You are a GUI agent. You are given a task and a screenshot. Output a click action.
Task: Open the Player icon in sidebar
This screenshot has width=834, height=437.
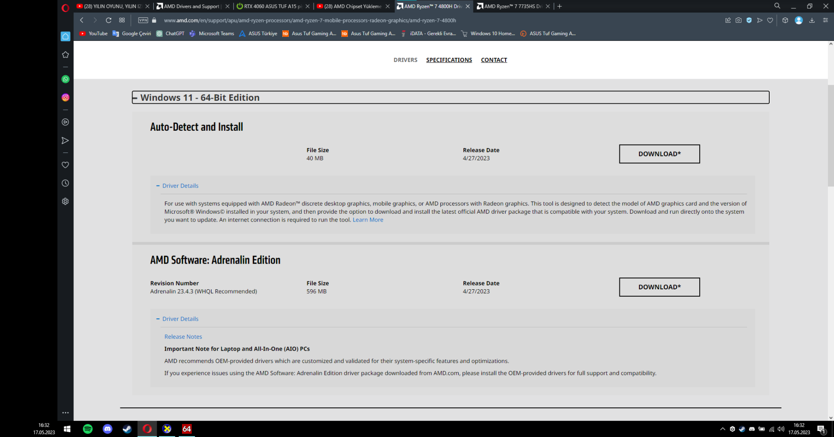point(66,122)
